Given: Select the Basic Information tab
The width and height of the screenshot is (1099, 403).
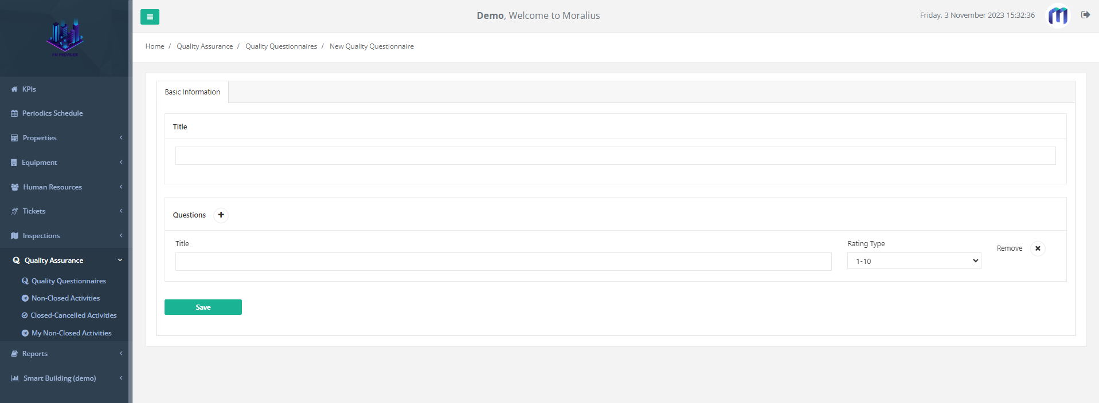Looking at the screenshot, I should tap(193, 92).
